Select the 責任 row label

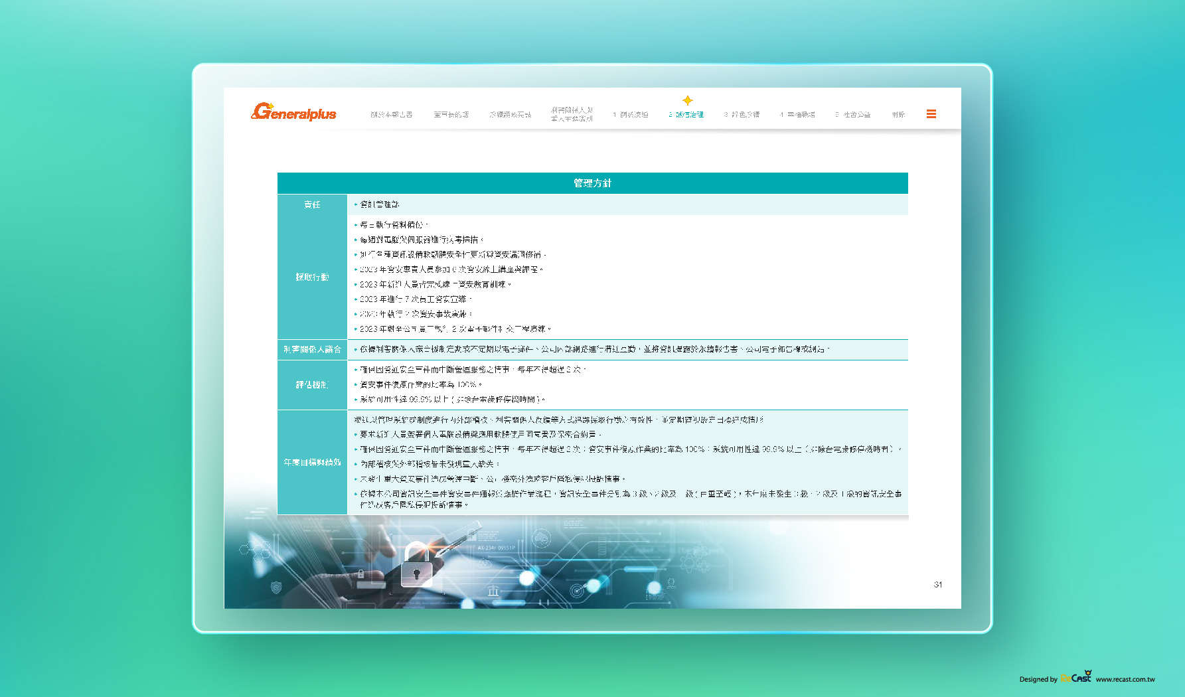point(312,204)
